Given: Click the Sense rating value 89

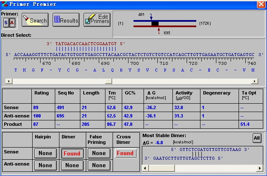Looking at the screenshot, I should tap(36, 107).
